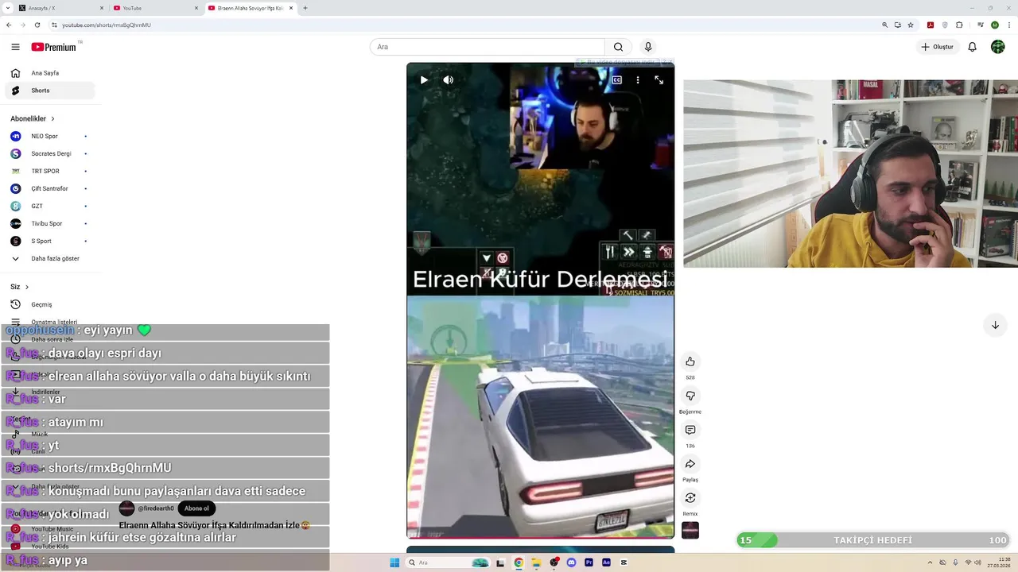Open S Sport subscription
The image size is (1018, 572).
[49, 241]
